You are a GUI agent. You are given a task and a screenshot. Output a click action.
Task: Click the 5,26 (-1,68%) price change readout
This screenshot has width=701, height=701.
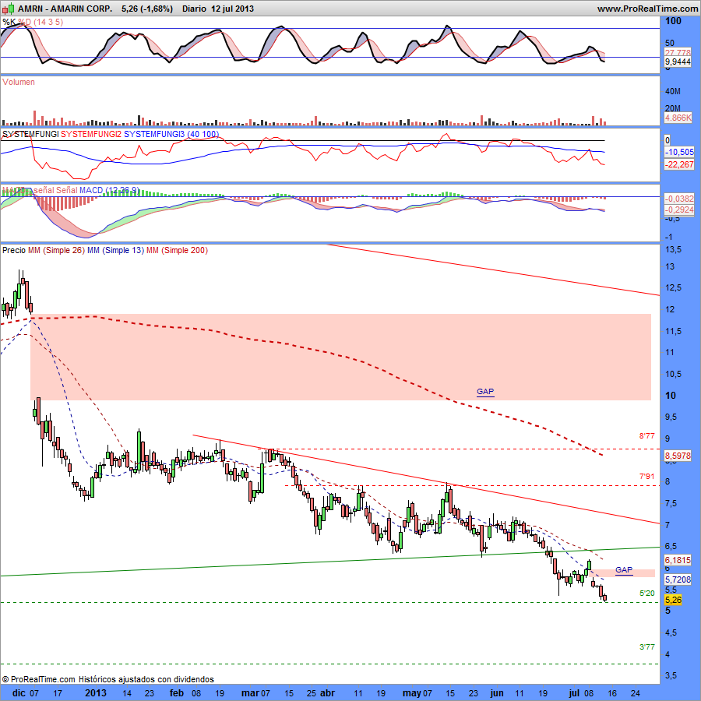147,9
